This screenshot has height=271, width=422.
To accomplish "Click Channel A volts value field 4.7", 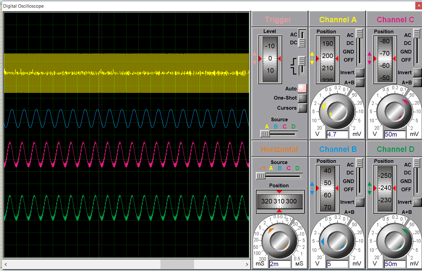I will point(337,134).
